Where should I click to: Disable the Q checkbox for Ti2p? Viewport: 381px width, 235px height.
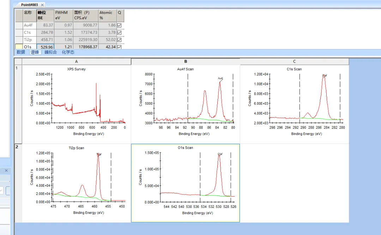pos(119,40)
